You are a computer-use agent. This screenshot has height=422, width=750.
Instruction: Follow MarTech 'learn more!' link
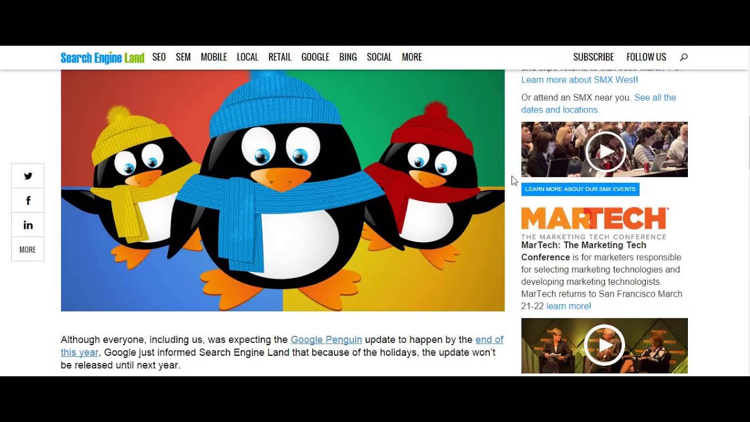[x=568, y=306]
